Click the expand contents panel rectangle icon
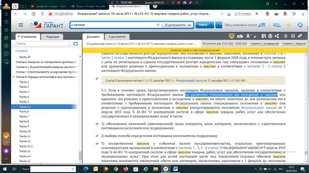The height and width of the screenshot is (173, 309). pos(75,44)
